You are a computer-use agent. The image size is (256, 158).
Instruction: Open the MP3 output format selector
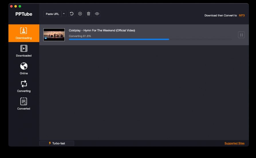pyautogui.click(x=242, y=15)
